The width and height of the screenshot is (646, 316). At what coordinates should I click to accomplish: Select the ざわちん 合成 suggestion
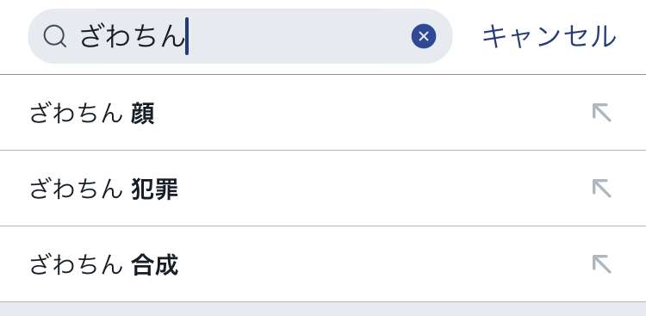[323, 264]
